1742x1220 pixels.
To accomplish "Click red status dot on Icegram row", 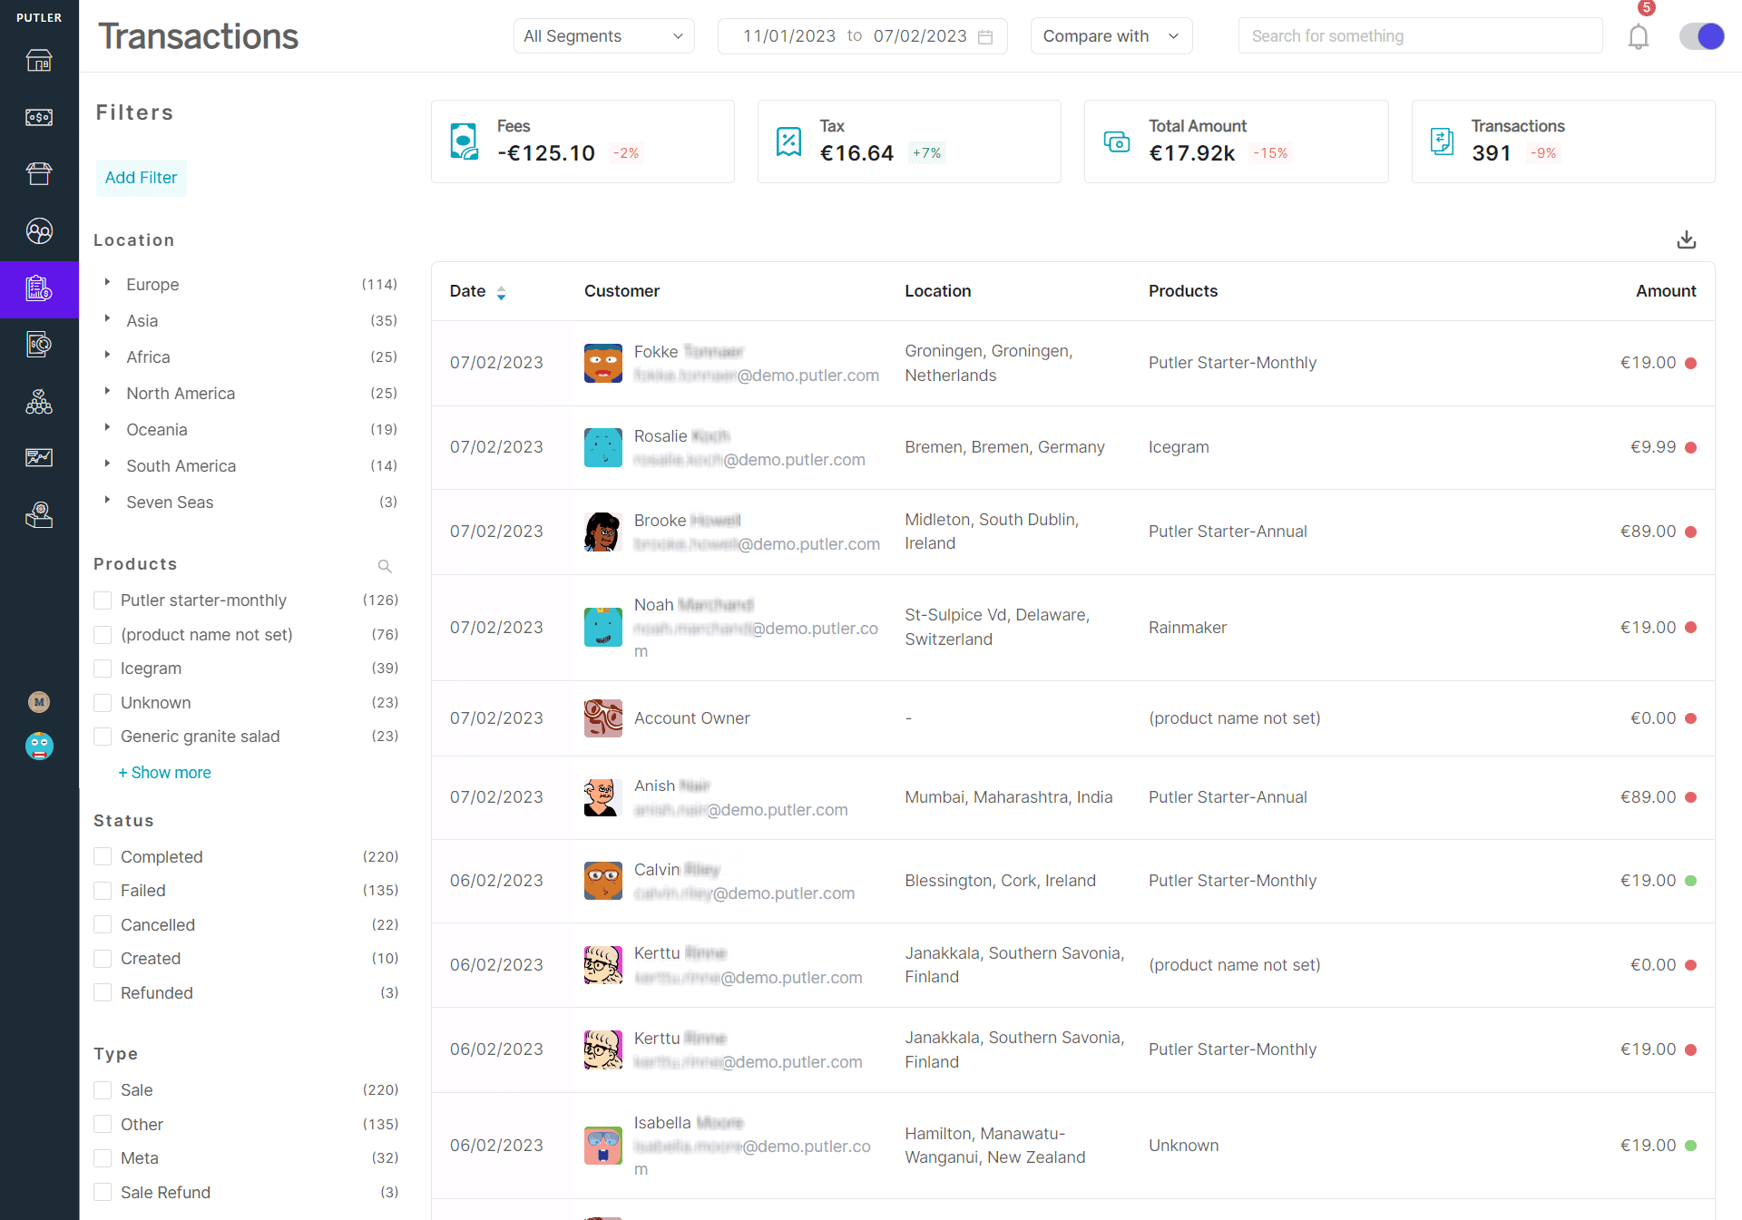I will (1691, 448).
